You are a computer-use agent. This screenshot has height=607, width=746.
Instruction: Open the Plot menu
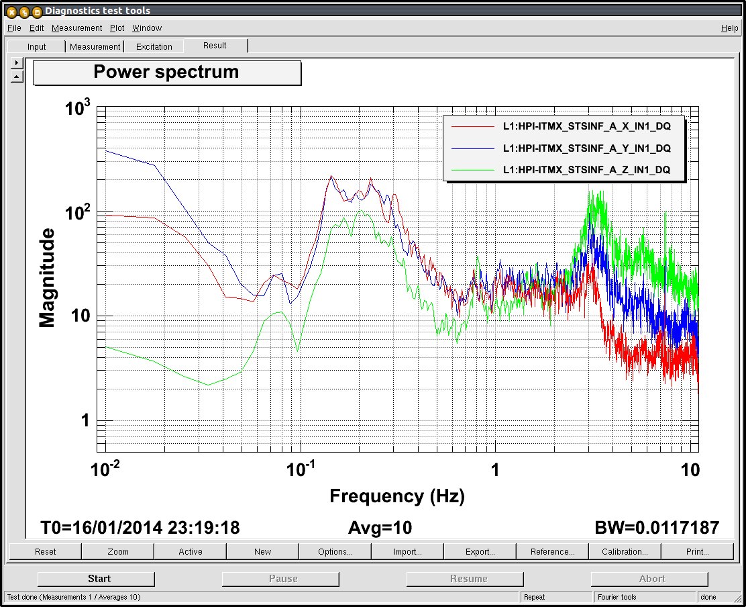pyautogui.click(x=117, y=28)
